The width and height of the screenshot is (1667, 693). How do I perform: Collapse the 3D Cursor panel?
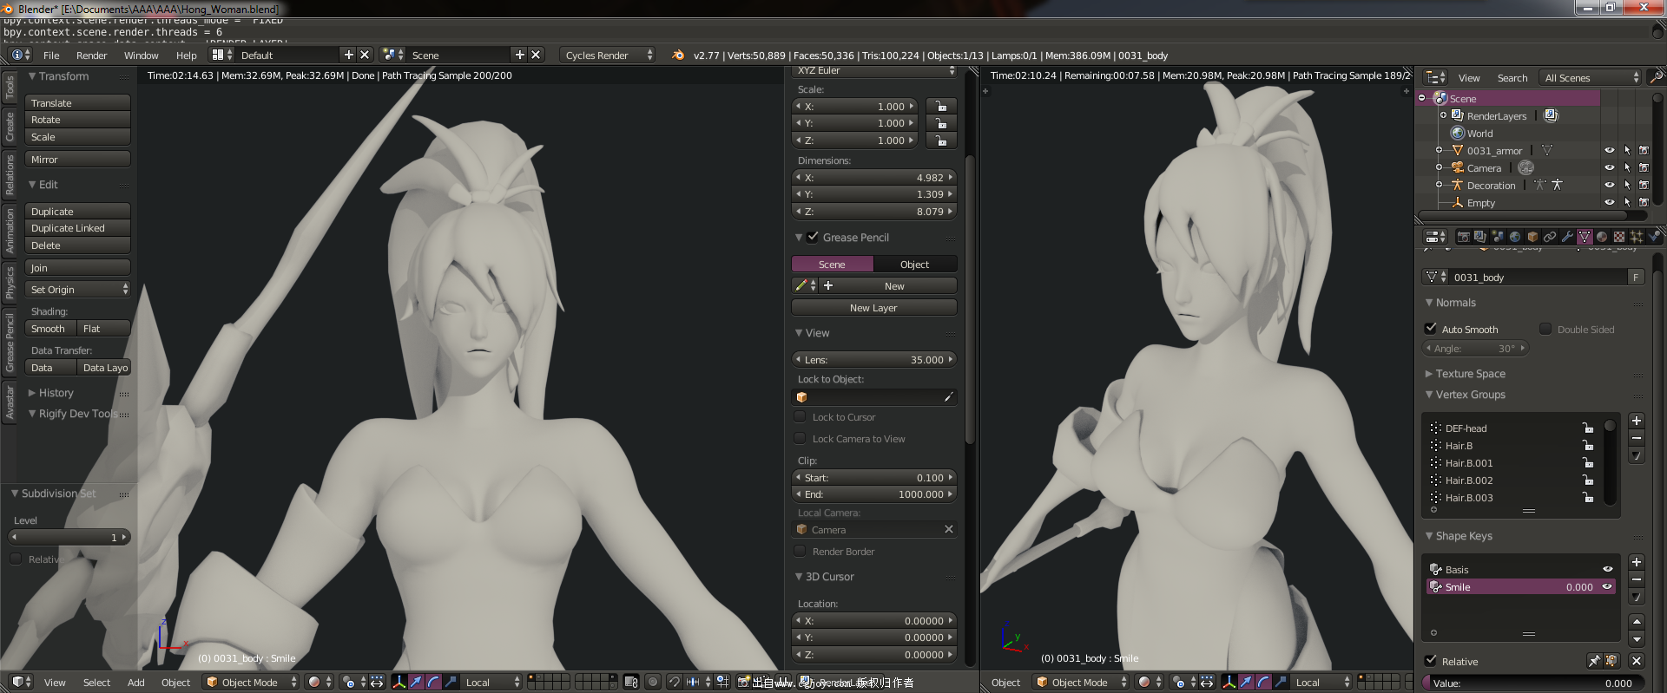tap(825, 577)
